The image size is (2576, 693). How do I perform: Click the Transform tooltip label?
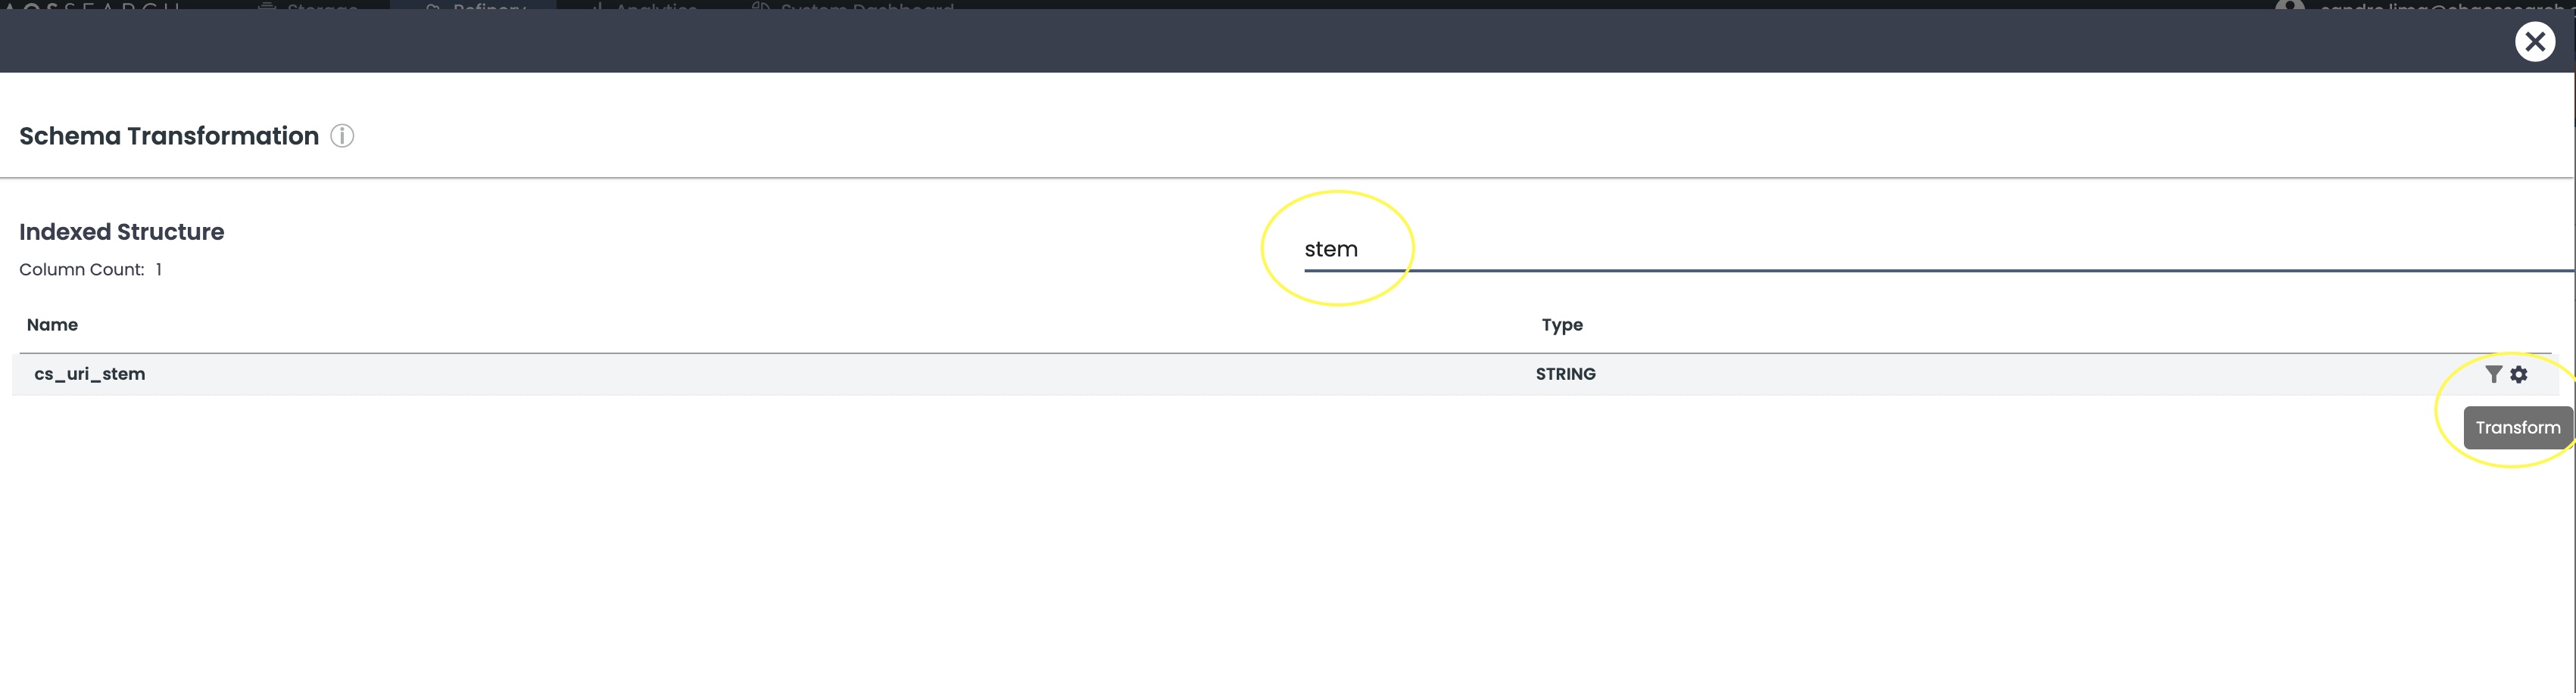coord(2517,427)
